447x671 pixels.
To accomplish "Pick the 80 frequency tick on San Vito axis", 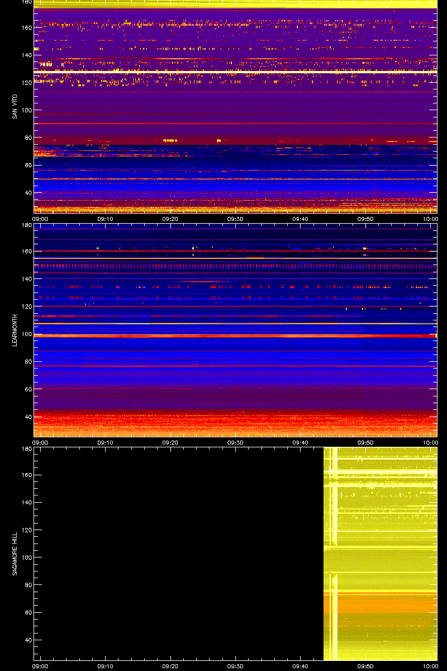I will point(27,138).
